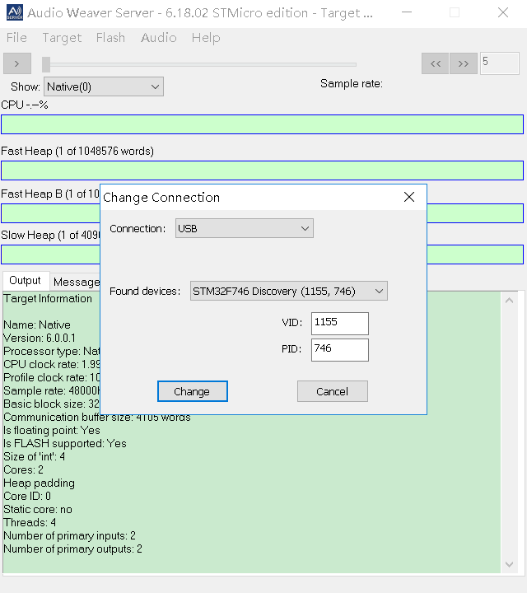
Task: Click the 'Threads: 4' line
Action: [x=30, y=522]
